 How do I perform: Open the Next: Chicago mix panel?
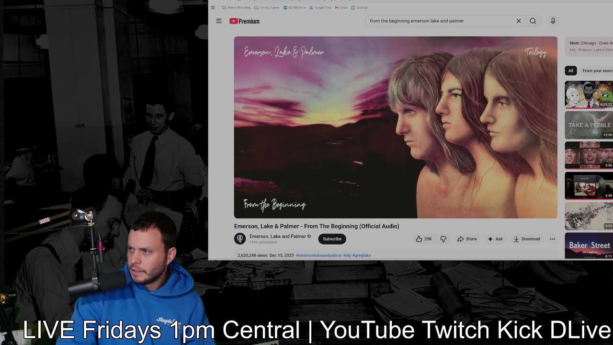590,46
